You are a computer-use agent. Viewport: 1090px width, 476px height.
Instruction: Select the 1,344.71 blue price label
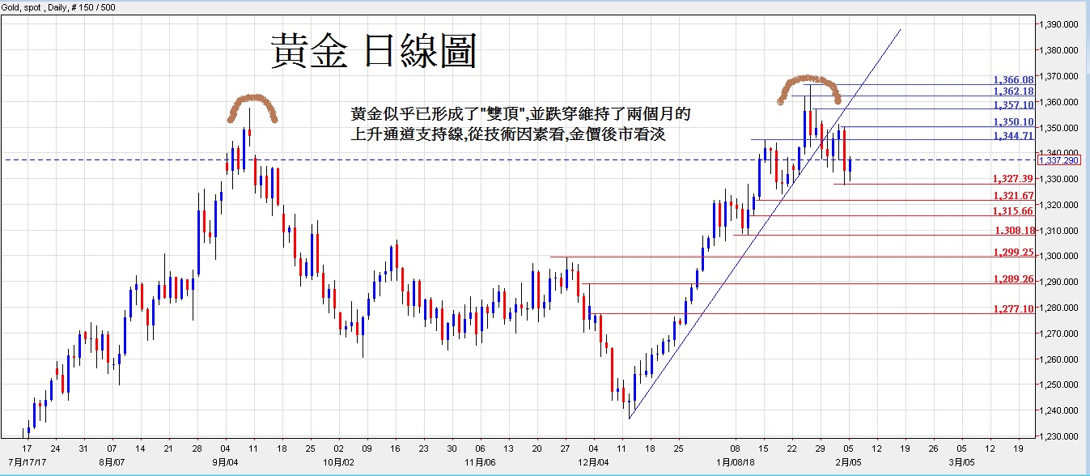pyautogui.click(x=1013, y=135)
